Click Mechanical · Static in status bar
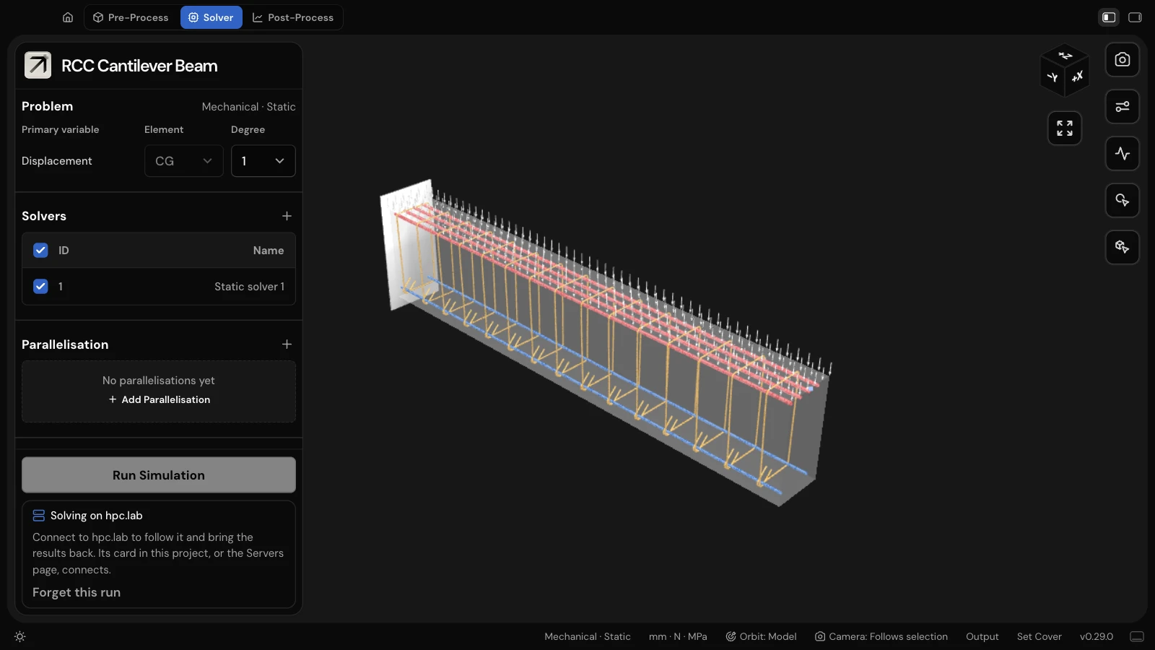1155x650 pixels. pyautogui.click(x=588, y=636)
